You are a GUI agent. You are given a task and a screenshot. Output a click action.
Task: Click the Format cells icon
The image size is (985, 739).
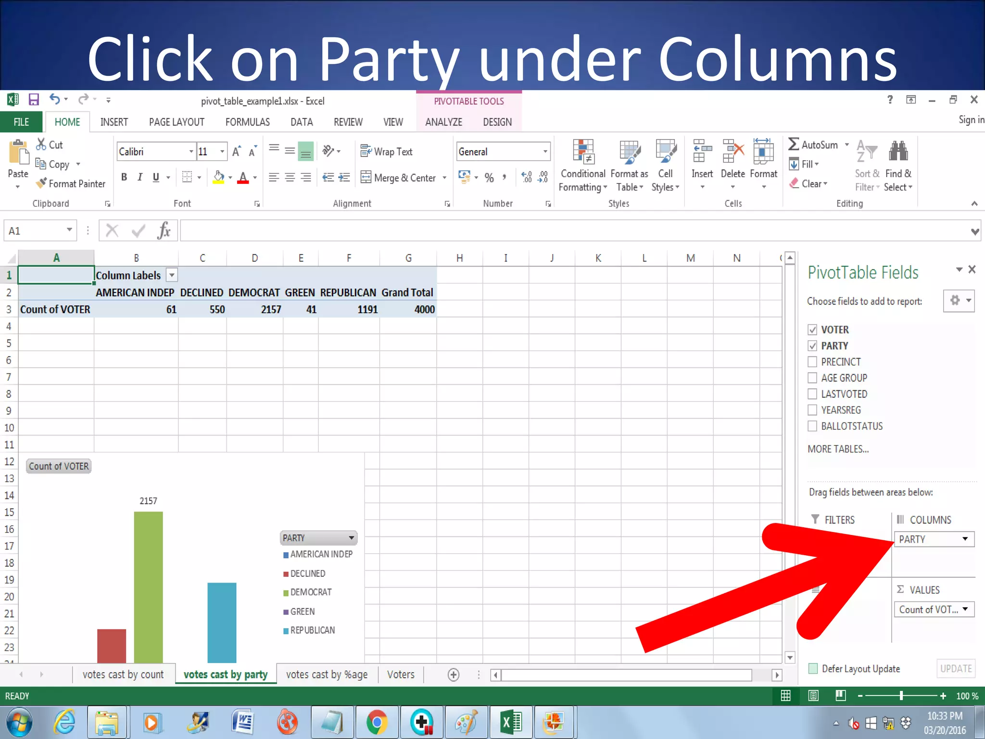coord(763,151)
